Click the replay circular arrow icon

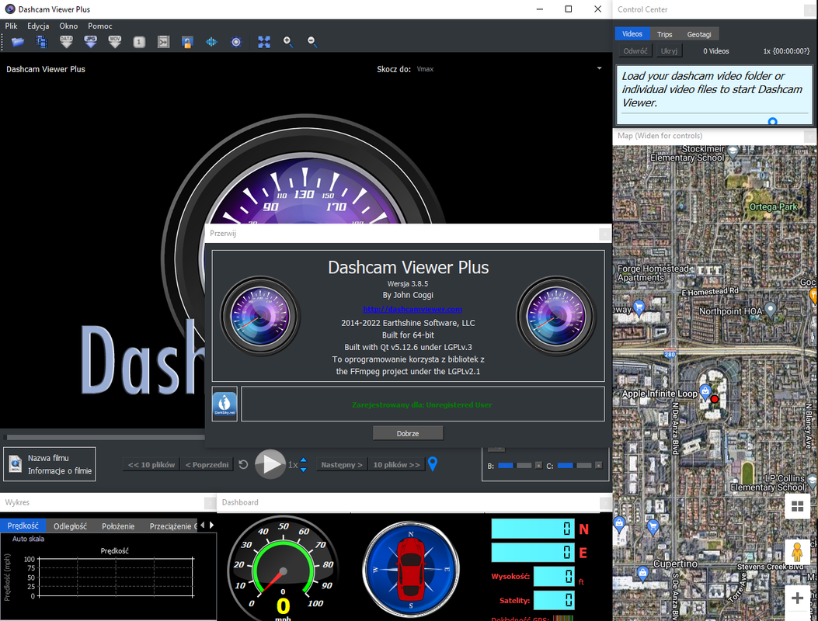click(243, 464)
